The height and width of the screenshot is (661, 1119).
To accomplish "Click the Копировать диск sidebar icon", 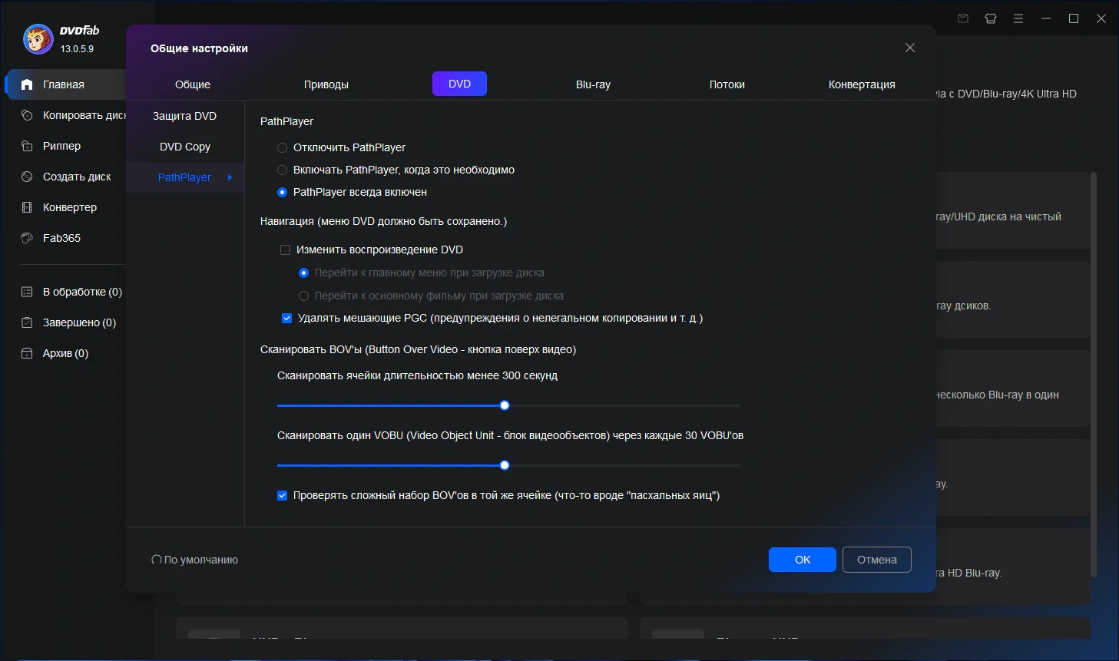I will coord(27,115).
